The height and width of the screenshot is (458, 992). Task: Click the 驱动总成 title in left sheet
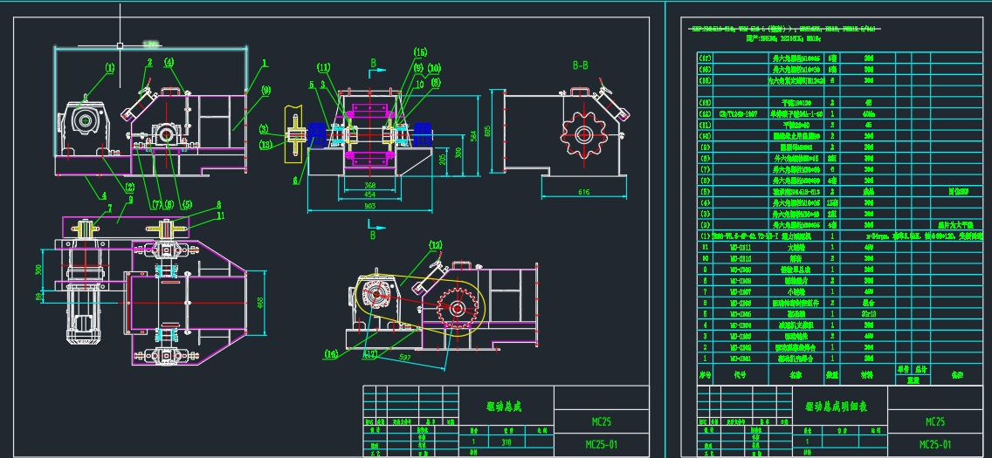tap(504, 407)
